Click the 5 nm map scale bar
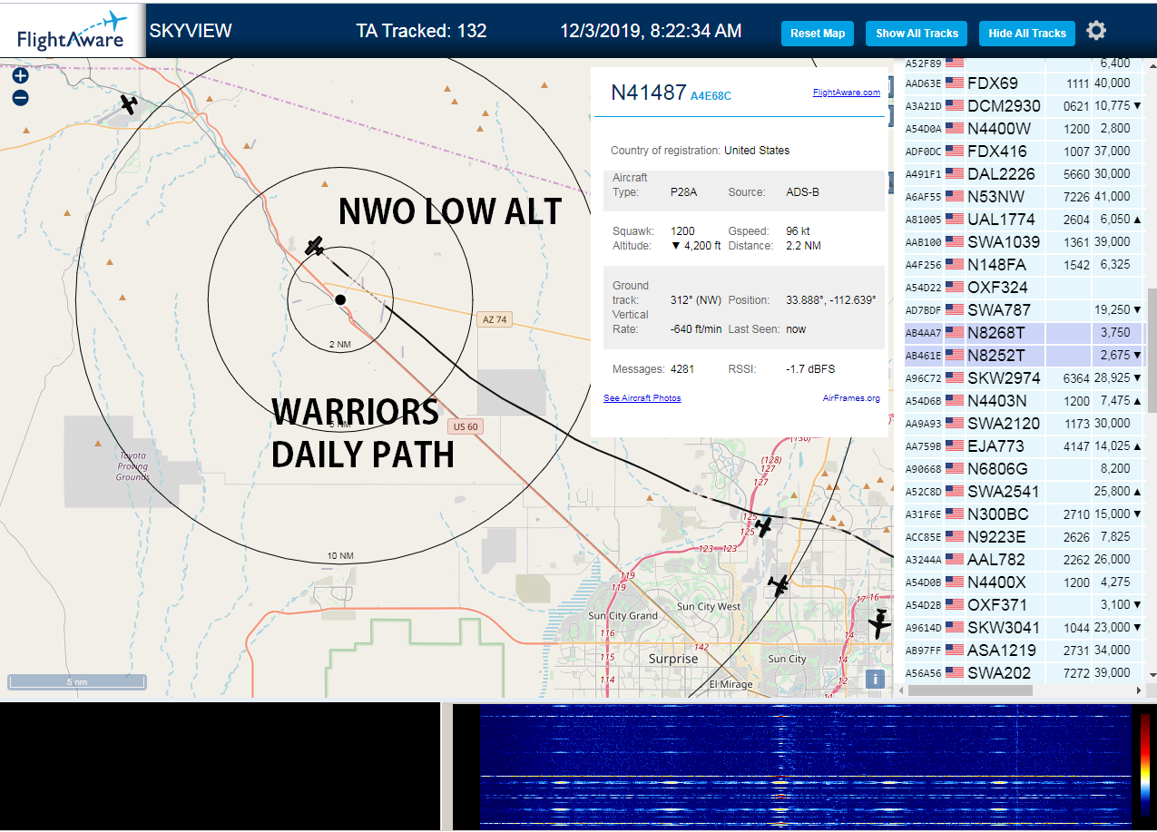Screen dimensions: 1157x832 (77, 681)
